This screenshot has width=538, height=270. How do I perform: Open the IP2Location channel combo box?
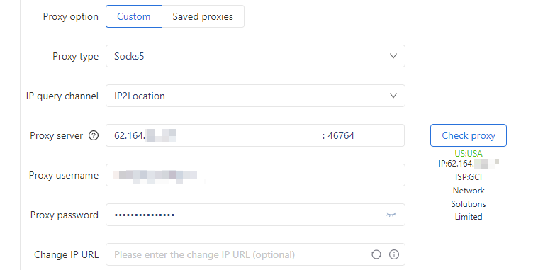(x=255, y=96)
